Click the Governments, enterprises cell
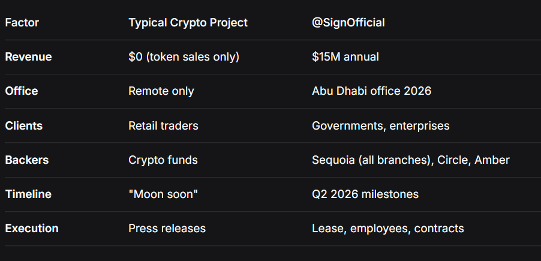 pyautogui.click(x=381, y=126)
